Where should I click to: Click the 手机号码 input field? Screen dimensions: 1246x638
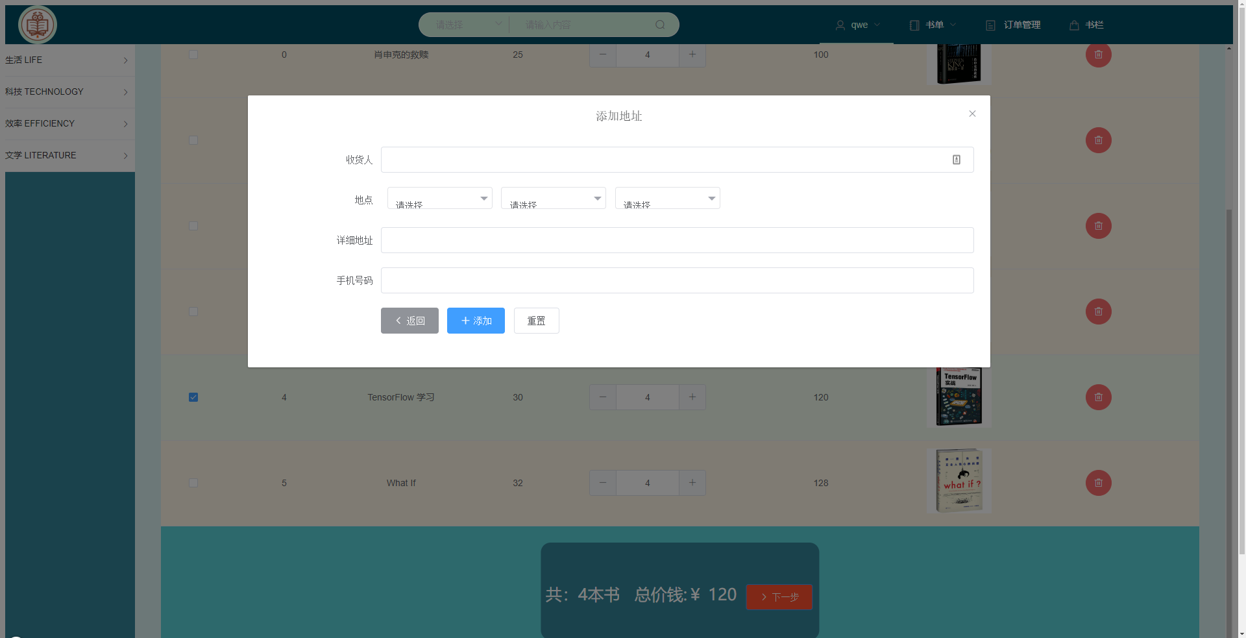tap(677, 280)
